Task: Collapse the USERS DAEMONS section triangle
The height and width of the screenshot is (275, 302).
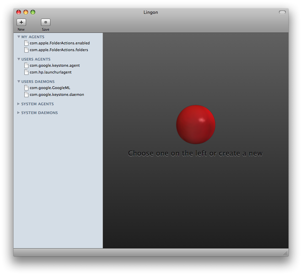Action: [x=19, y=81]
